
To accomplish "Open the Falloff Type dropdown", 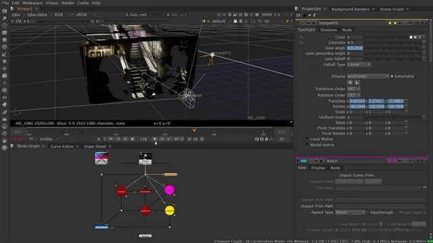I will coord(359,65).
